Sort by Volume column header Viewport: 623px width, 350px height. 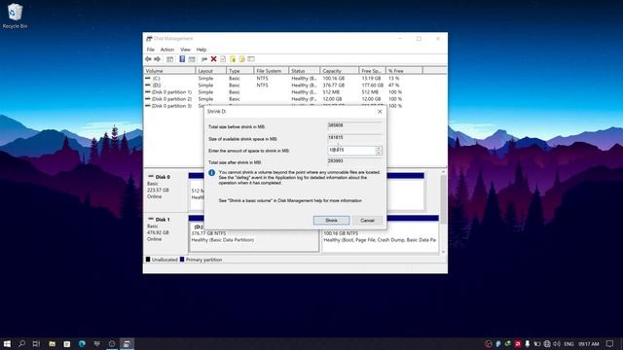click(x=169, y=71)
